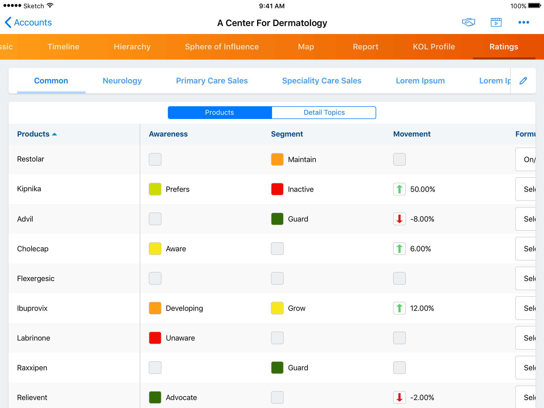Viewport: 544px width, 408px height.
Task: Click Advil's red down movement arrow
Action: (x=399, y=219)
